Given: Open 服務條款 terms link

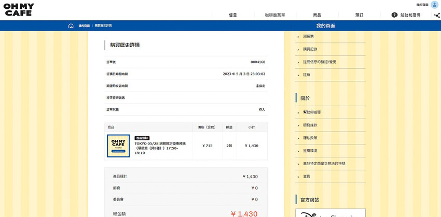Looking at the screenshot, I should click(310, 125).
